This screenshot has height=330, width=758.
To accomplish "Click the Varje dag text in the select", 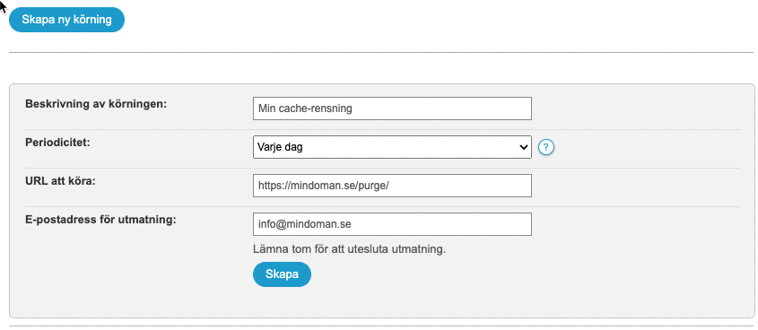I will pyautogui.click(x=281, y=147).
